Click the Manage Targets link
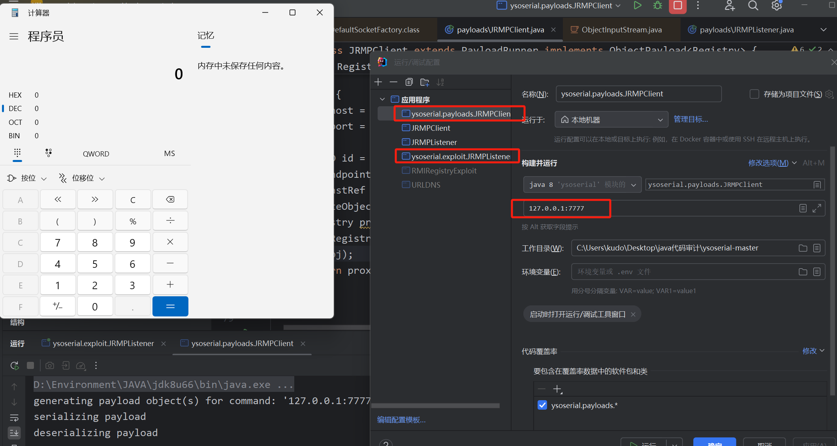The height and width of the screenshot is (446, 837). pyautogui.click(x=690, y=119)
